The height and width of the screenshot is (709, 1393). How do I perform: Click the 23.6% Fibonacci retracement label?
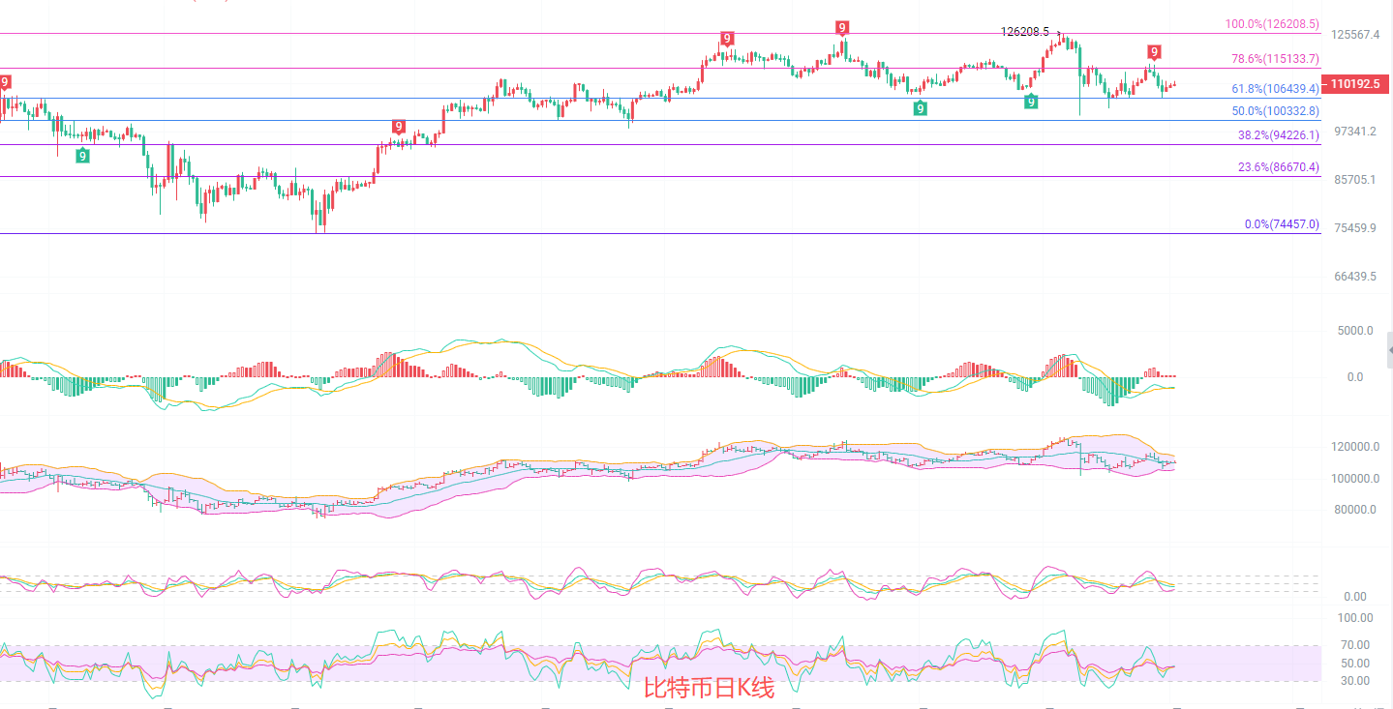1278,167
